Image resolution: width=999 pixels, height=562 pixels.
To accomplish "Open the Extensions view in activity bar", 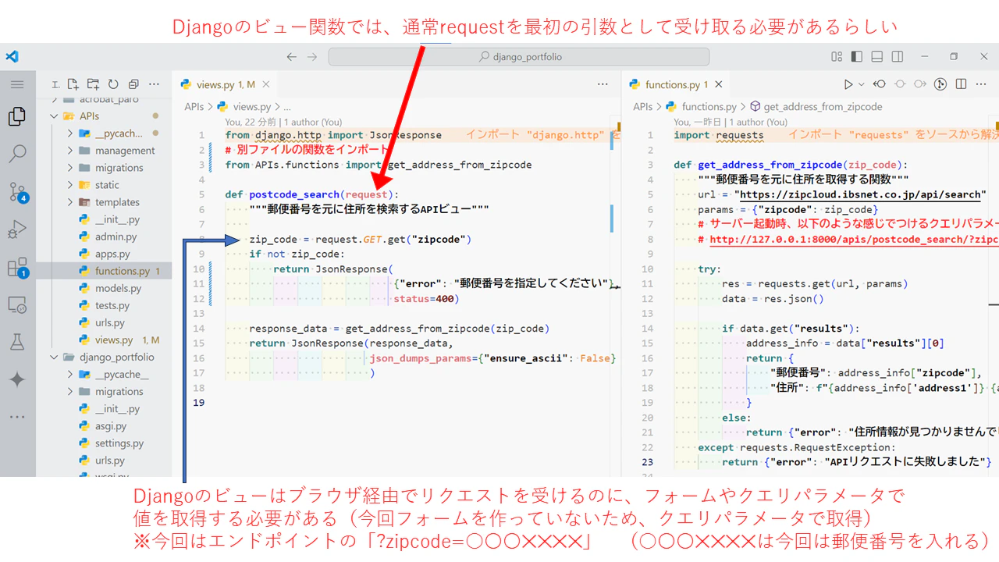I will 17,268.
